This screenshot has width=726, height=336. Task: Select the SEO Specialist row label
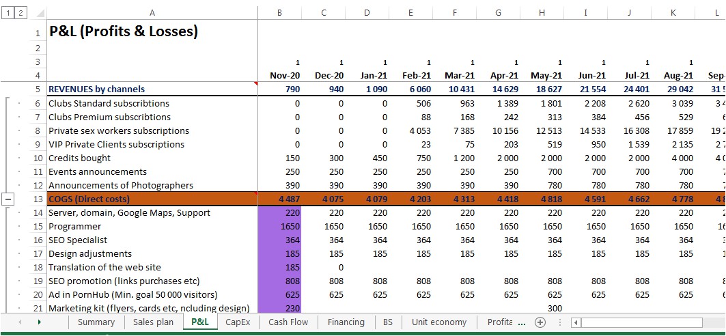pyautogui.click(x=152, y=240)
